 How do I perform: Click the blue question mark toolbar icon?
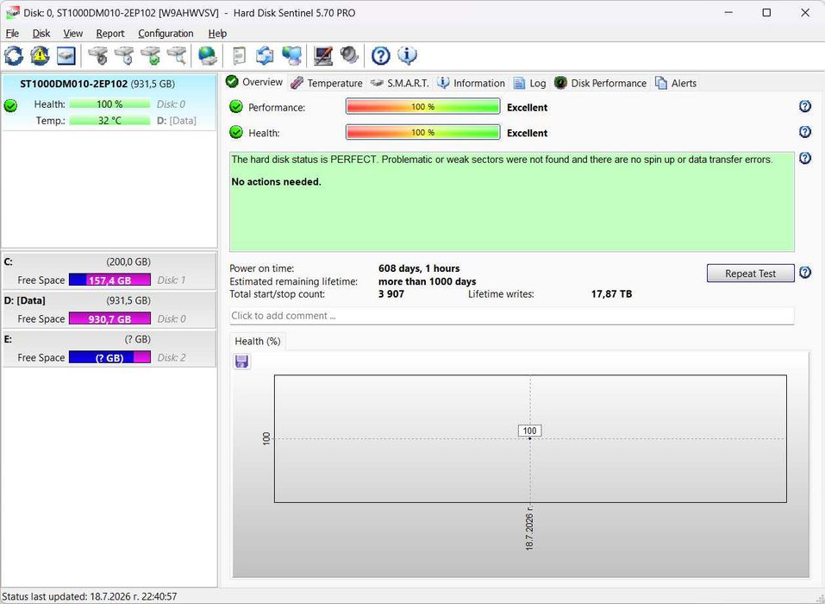coord(380,55)
